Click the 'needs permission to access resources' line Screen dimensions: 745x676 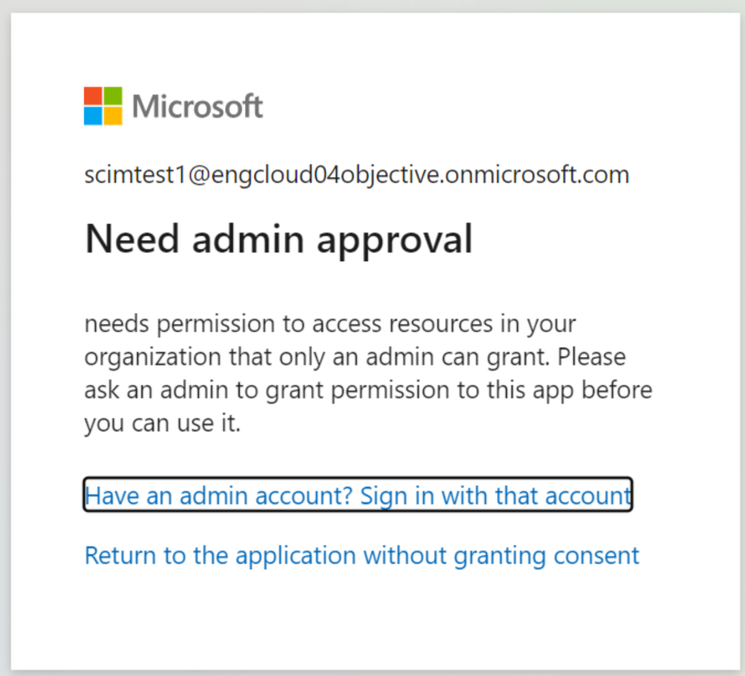pyautogui.click(x=330, y=323)
